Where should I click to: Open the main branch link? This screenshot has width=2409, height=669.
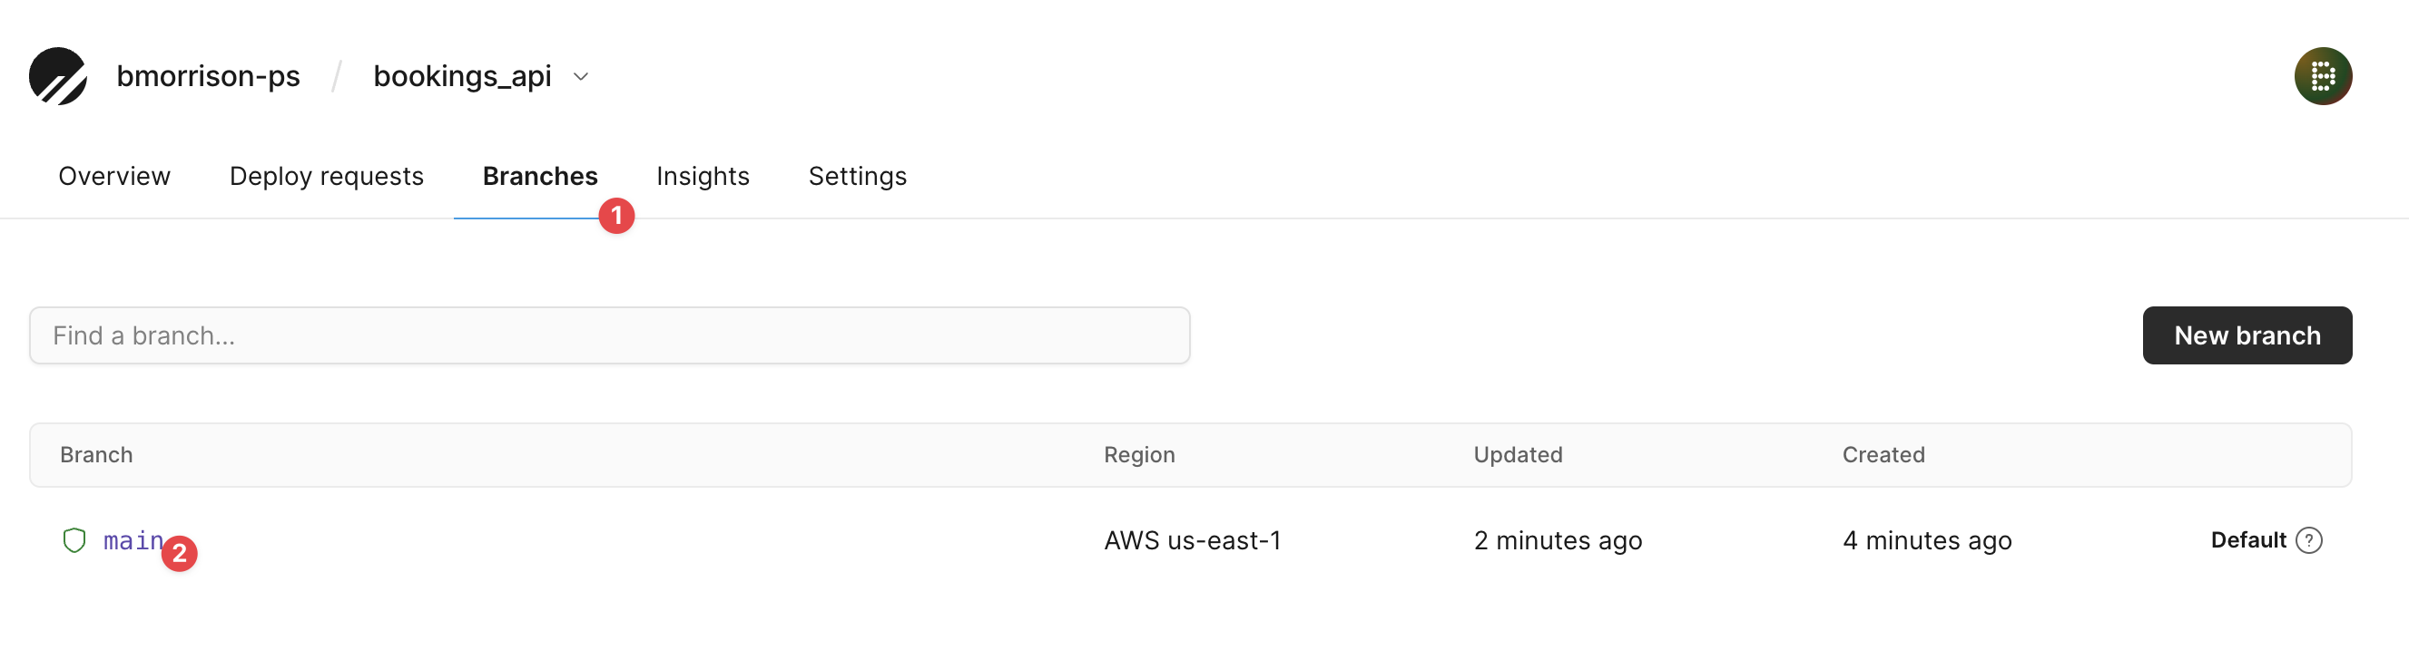pos(133,540)
